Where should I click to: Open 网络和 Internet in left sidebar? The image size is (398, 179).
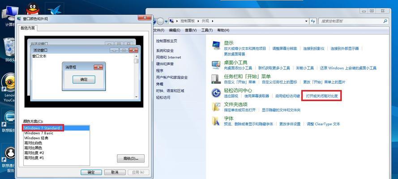click(168, 57)
